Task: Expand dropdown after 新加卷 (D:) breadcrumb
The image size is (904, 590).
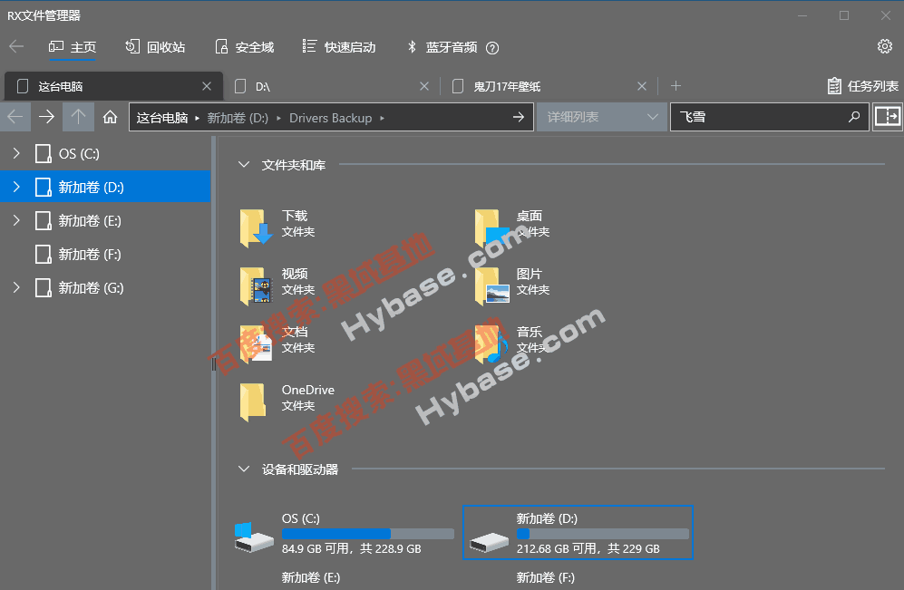Action: point(278,118)
